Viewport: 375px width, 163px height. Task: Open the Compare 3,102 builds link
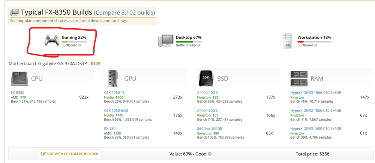tap(124, 12)
